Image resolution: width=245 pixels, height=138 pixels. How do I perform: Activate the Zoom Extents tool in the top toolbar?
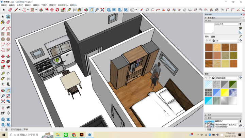[103, 10]
